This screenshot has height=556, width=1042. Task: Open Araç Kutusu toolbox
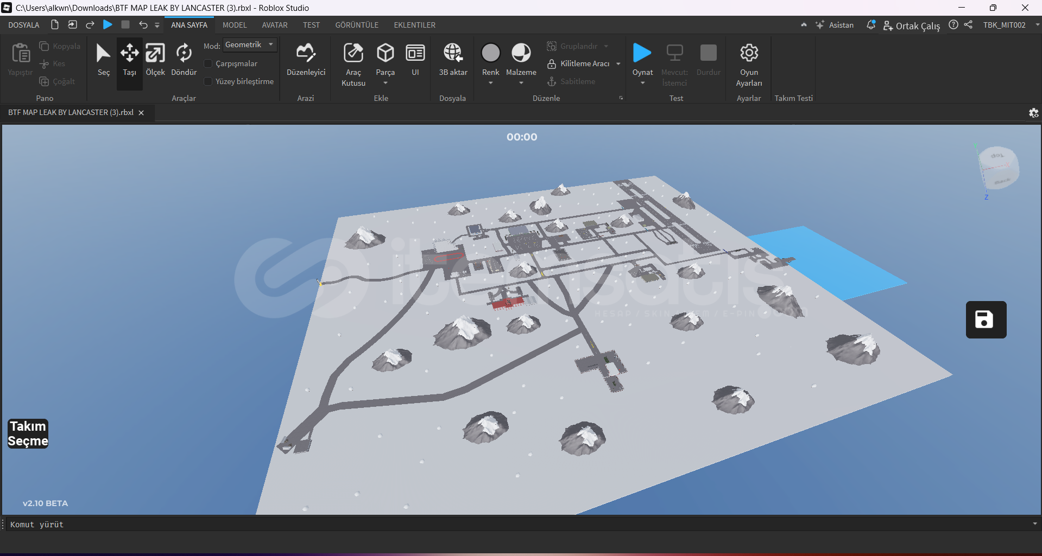(353, 64)
